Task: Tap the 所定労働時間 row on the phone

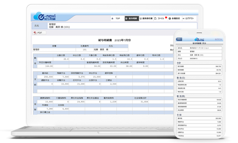Action: tap(199, 100)
